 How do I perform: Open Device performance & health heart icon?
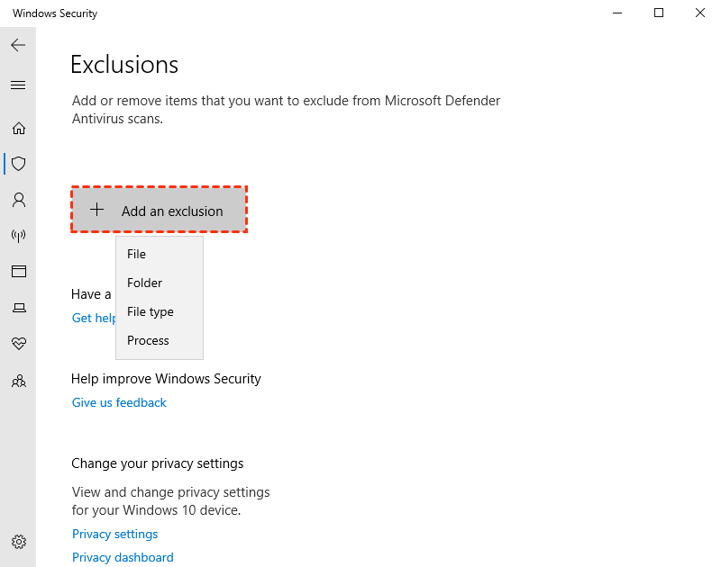(x=18, y=344)
